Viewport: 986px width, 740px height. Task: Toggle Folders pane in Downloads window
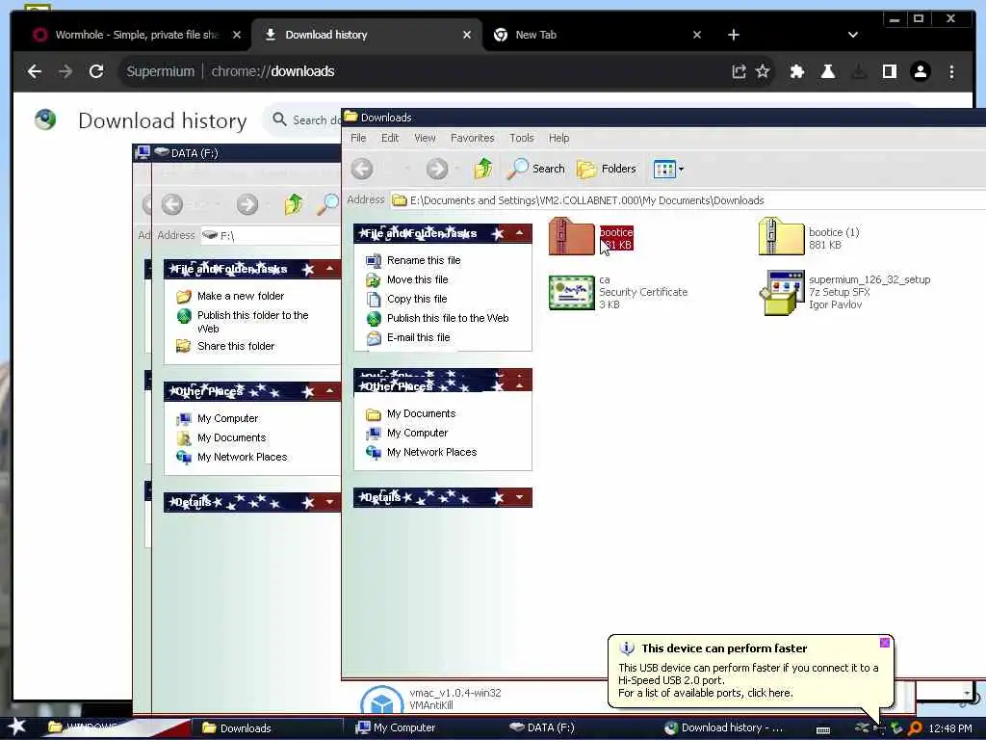607,169
